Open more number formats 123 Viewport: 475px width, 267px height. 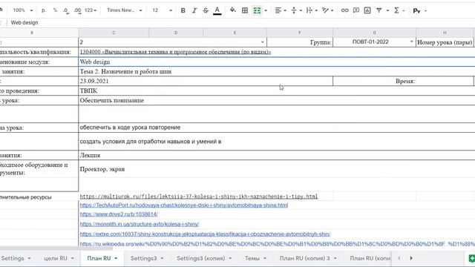pos(91,10)
